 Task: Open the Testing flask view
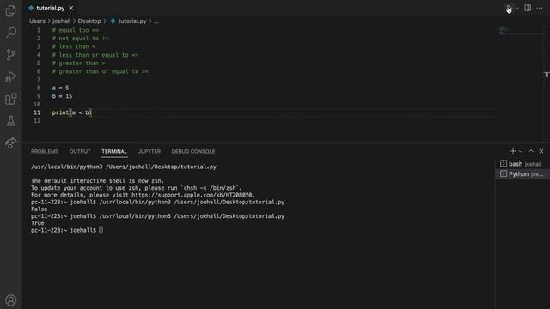(11, 121)
